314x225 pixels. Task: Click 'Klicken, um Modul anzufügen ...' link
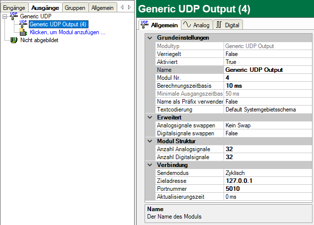pos(68,32)
